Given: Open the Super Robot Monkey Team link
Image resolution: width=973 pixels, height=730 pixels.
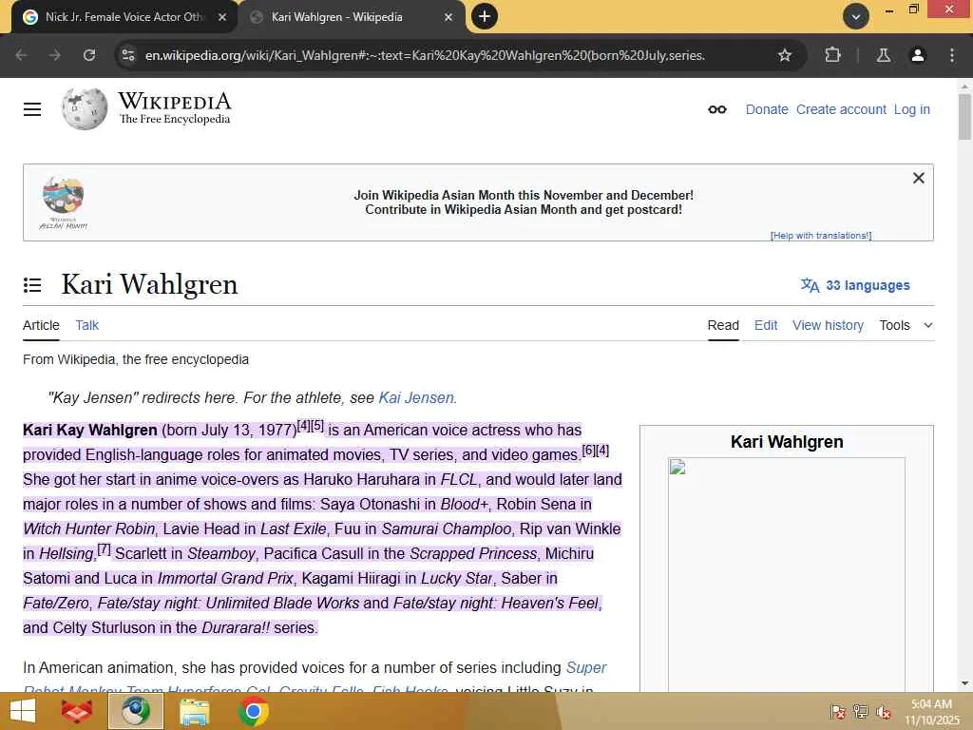Looking at the screenshot, I should click(x=585, y=668).
